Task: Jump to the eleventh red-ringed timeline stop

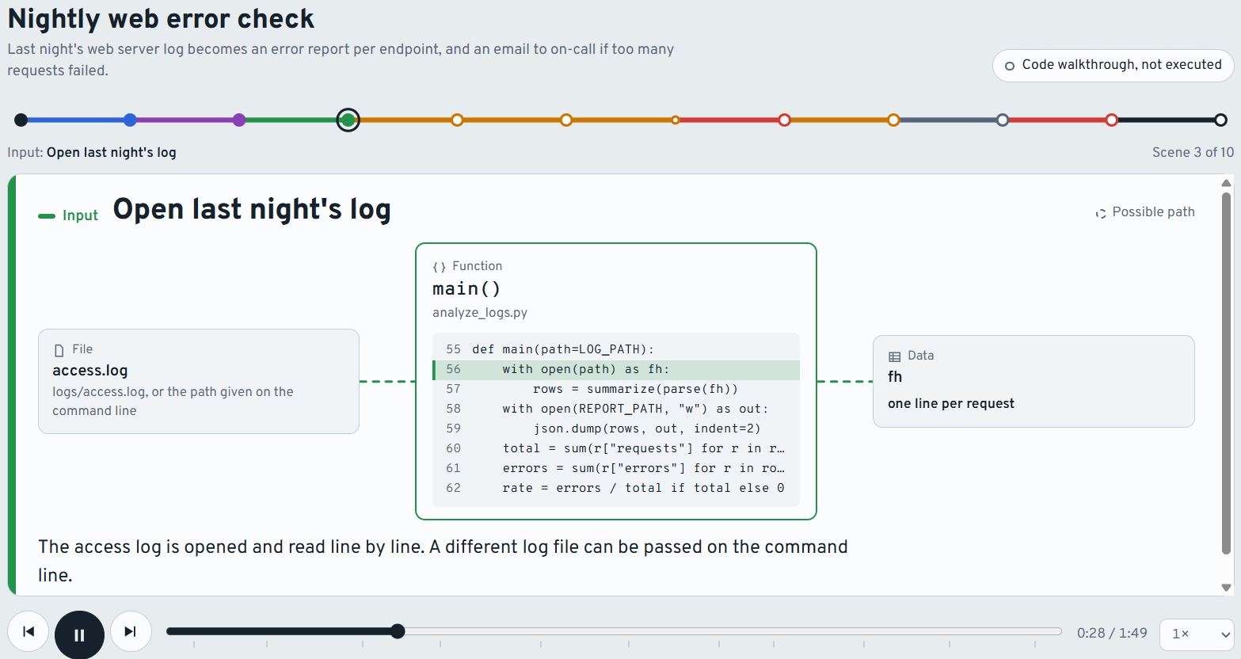Action: [x=1112, y=120]
